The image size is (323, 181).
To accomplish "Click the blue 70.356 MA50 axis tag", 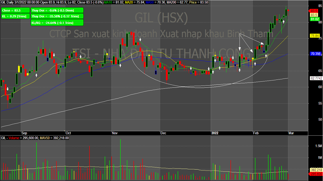I will pos(315,54).
